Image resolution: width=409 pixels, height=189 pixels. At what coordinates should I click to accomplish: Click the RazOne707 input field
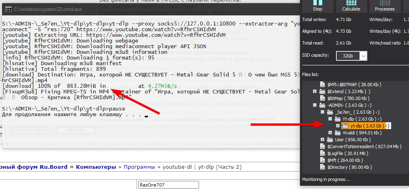(x=168, y=185)
